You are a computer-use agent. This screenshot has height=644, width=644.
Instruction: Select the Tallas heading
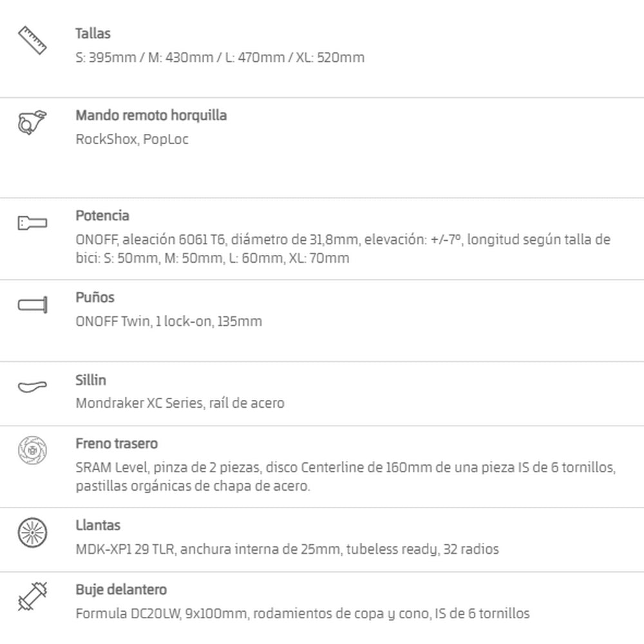coord(93,33)
